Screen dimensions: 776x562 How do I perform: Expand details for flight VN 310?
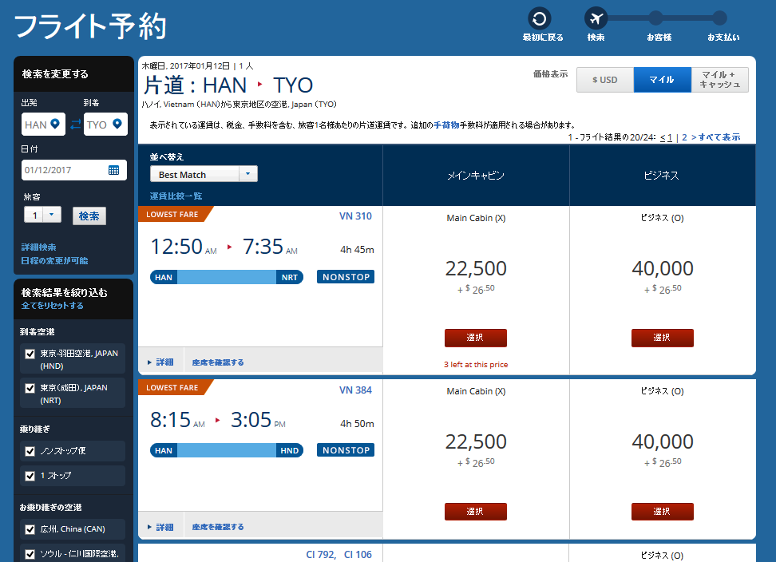tap(160, 362)
